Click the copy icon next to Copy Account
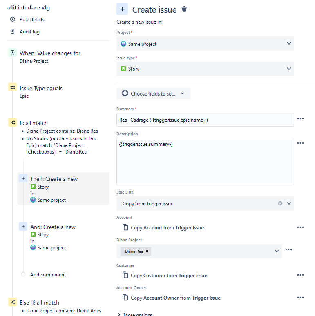The height and width of the screenshot is (316, 315). pos(125,227)
